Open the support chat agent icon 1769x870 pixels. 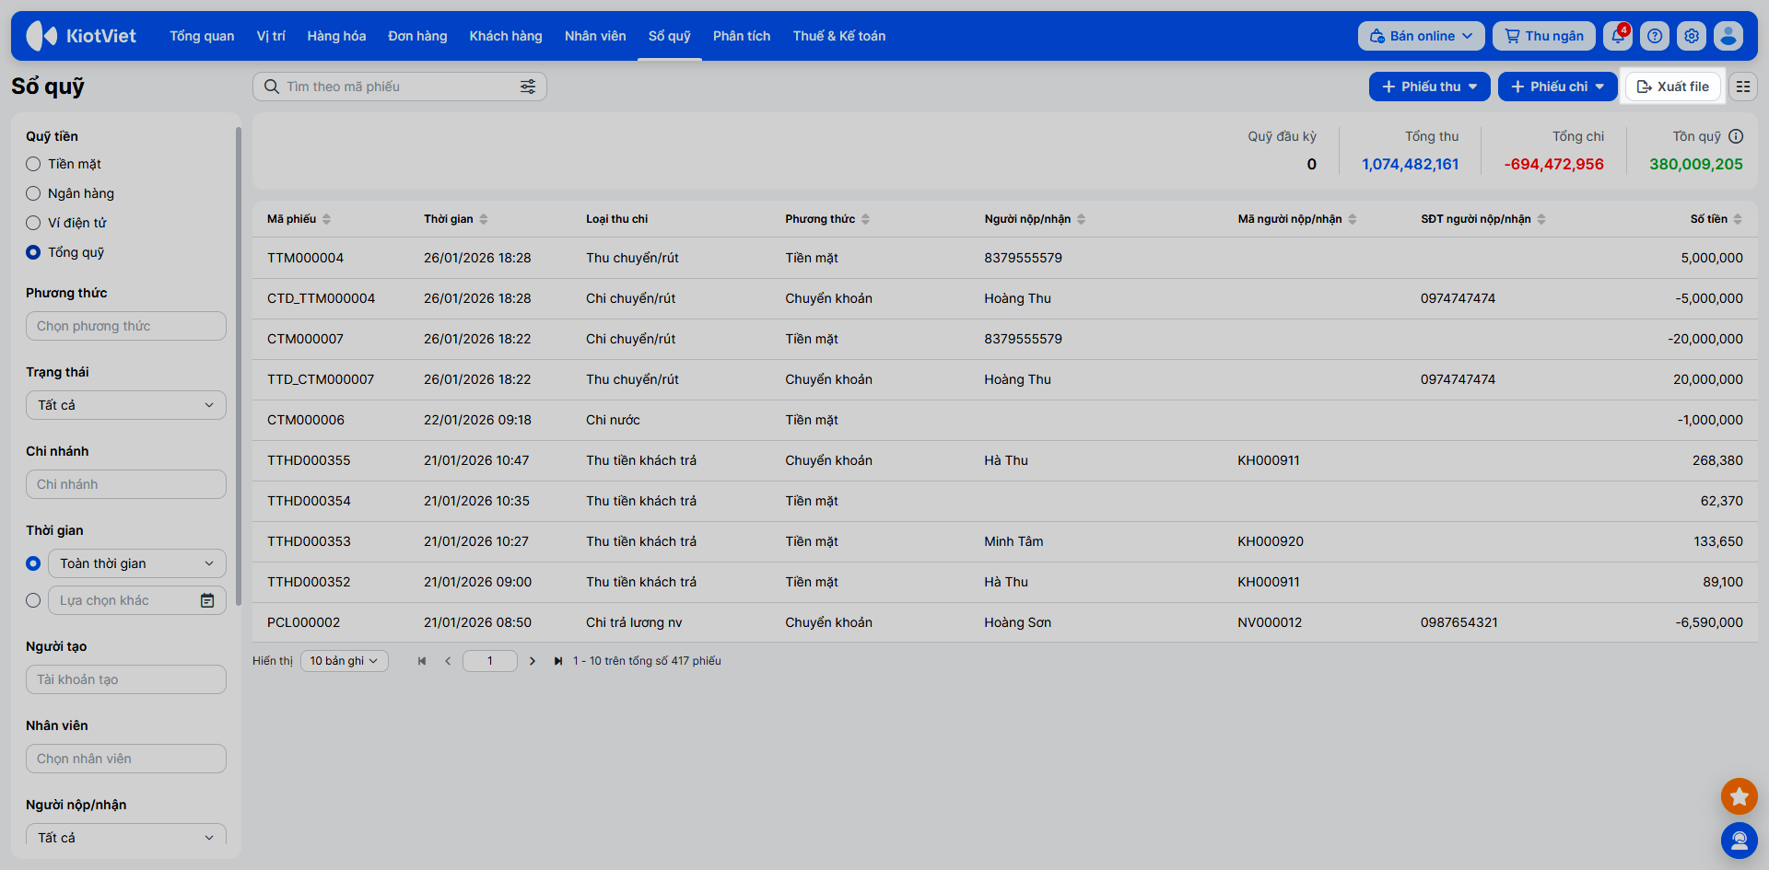[1739, 840]
